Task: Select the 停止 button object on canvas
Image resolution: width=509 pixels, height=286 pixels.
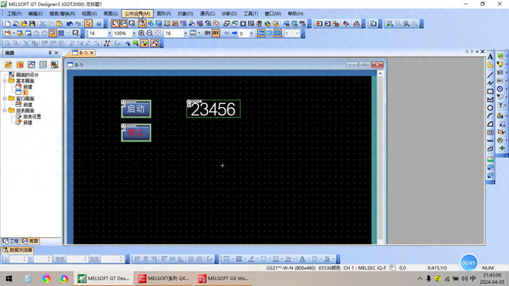Action: tap(136, 133)
